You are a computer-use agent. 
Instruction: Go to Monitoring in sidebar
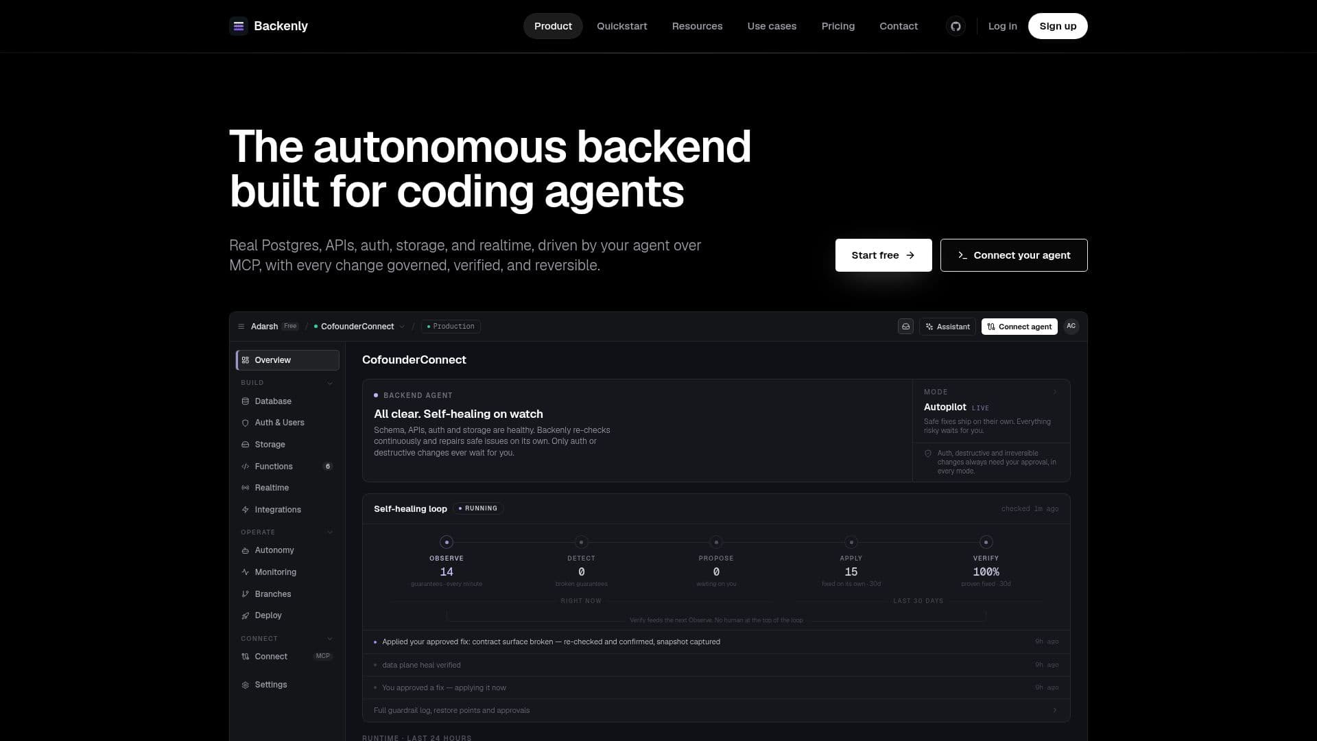click(287, 572)
